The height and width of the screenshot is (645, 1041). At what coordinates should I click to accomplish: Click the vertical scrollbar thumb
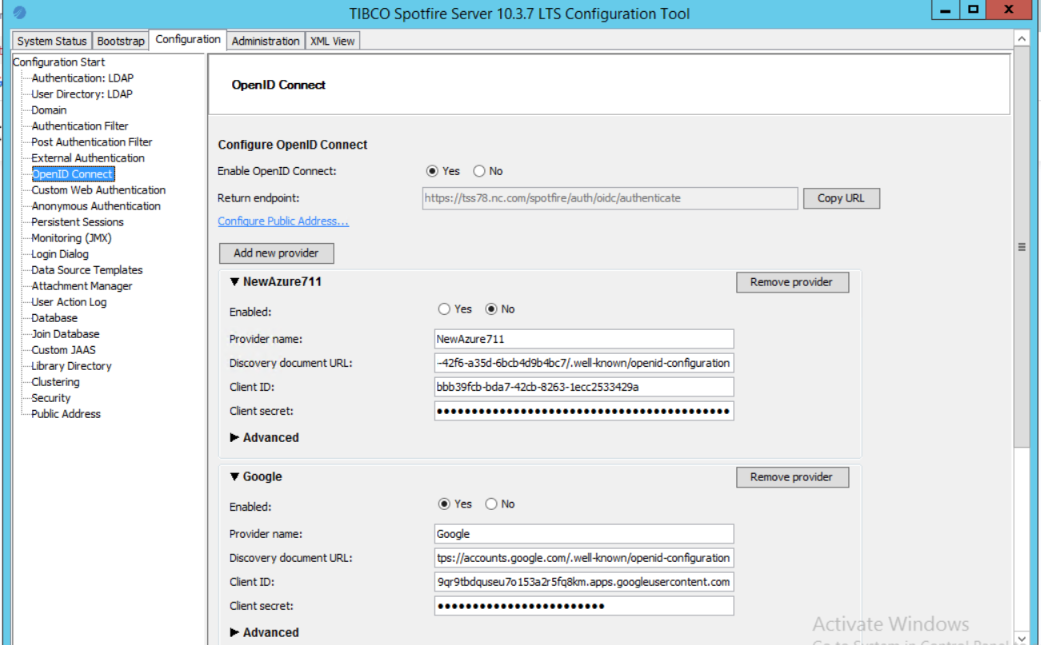[x=1022, y=248]
